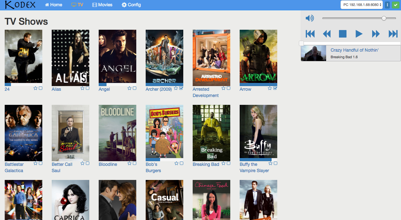Click the volume speaker icon

tap(310, 18)
